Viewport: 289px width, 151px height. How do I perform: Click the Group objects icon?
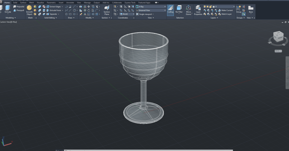point(239,9)
